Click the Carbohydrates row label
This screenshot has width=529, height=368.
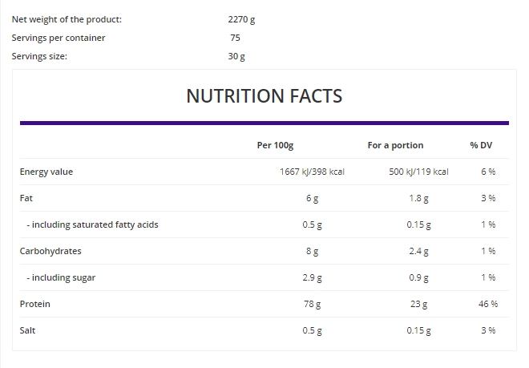pos(50,251)
